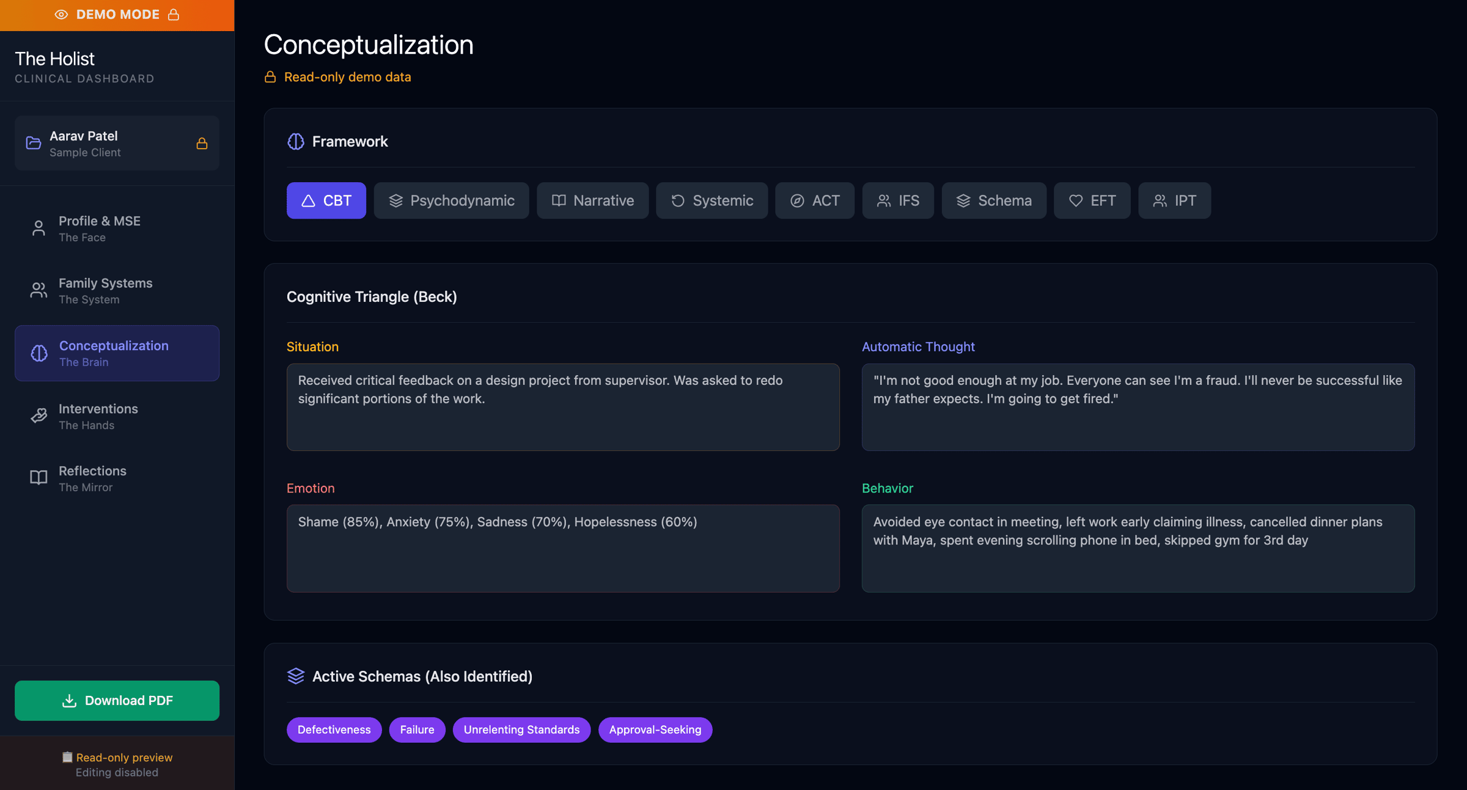Go to Family Systems section
Screen dimensions: 1467x790
pos(117,291)
